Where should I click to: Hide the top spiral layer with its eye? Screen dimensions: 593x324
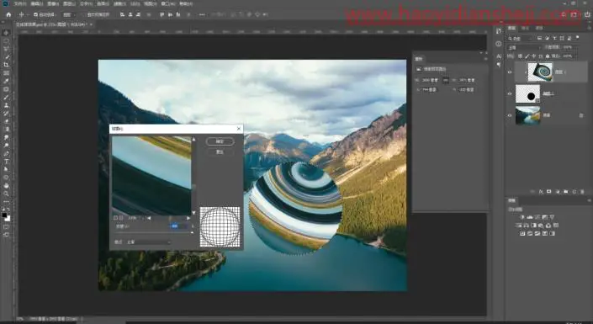pyautogui.click(x=510, y=72)
